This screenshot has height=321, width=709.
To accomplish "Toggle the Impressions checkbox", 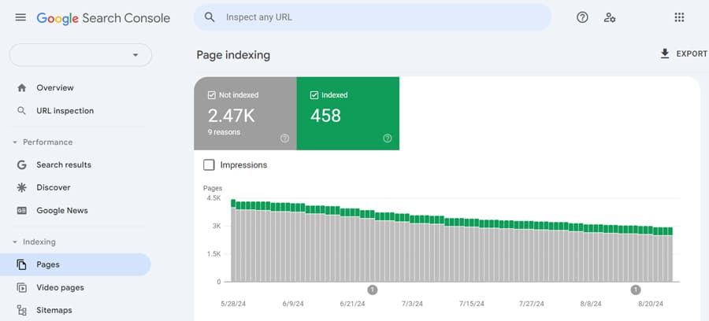I will click(209, 164).
